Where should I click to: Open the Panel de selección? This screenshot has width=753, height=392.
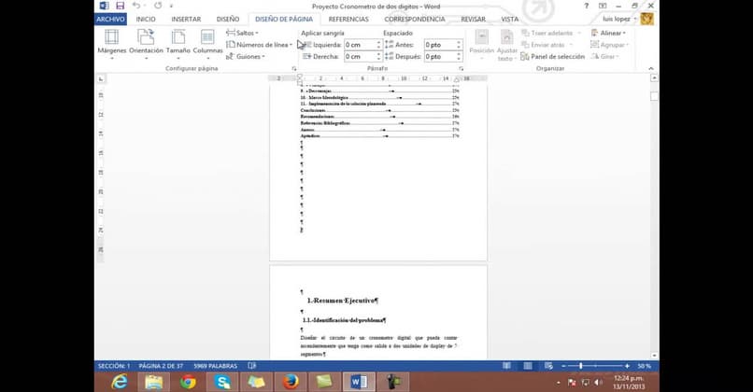click(x=553, y=57)
